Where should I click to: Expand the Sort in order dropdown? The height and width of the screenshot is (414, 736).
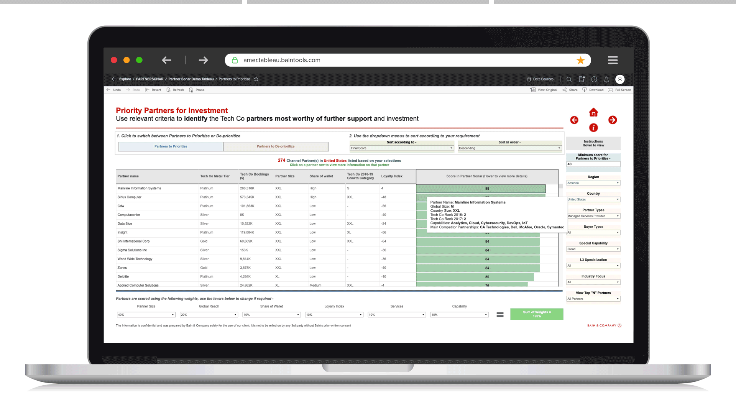pos(510,148)
